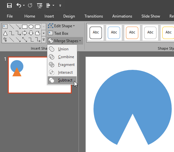Apply the blue outline Abc shape style

[114, 33]
